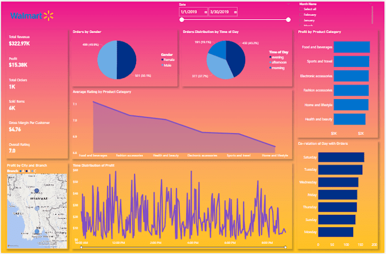Image resolution: width=386 pixels, height=254 pixels.
Task: Click the Sold Items value 6K
Action: (12, 108)
